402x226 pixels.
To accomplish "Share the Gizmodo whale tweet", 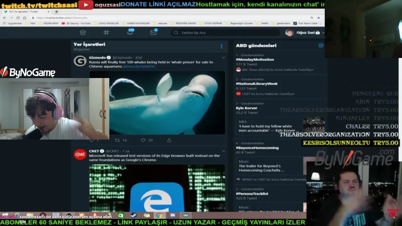I will click(x=169, y=140).
